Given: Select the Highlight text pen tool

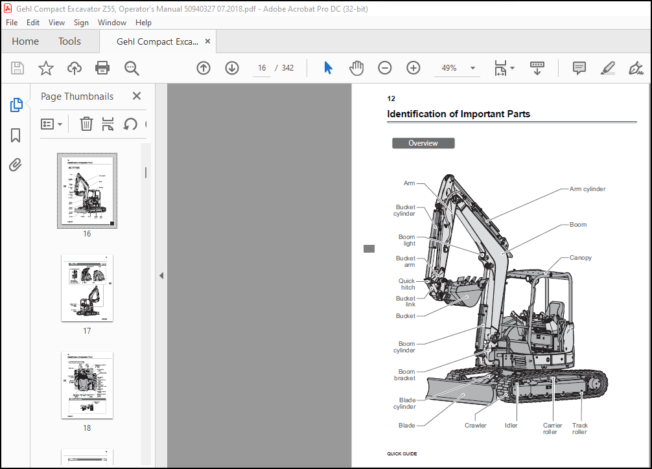Looking at the screenshot, I should 607,68.
